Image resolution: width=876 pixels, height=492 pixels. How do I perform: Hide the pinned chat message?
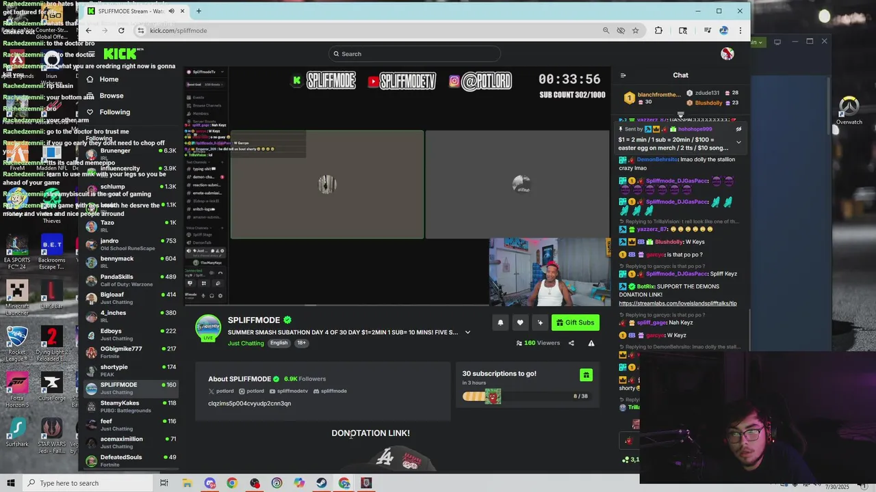click(x=738, y=129)
